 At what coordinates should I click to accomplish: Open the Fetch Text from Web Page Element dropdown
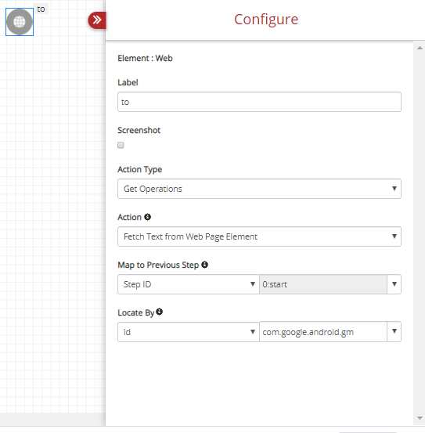259,236
